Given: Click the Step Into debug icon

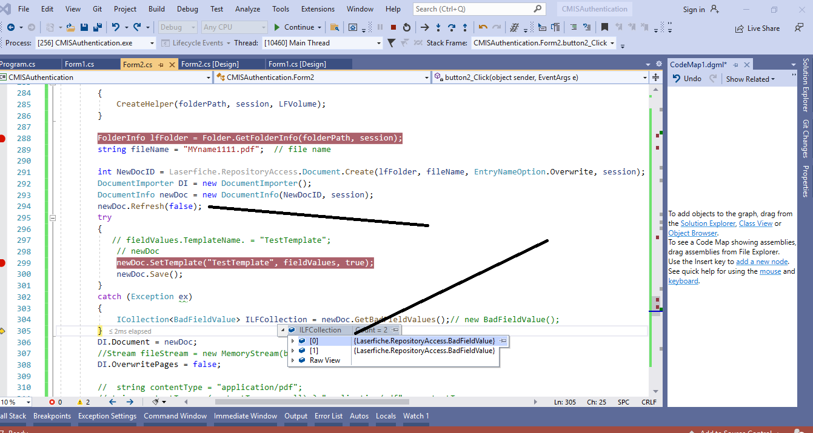Looking at the screenshot, I should point(438,27).
